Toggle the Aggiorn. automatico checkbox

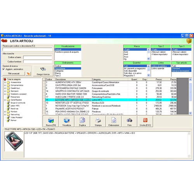click(3, 69)
